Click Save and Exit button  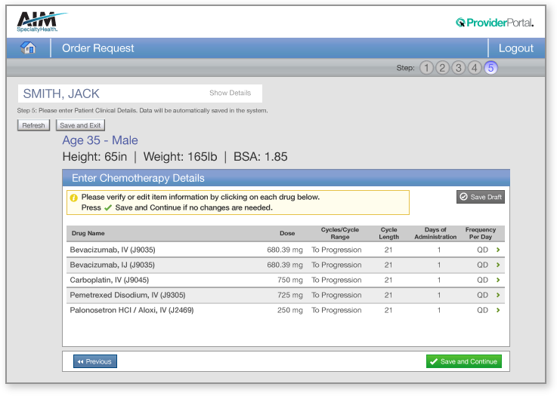(80, 125)
